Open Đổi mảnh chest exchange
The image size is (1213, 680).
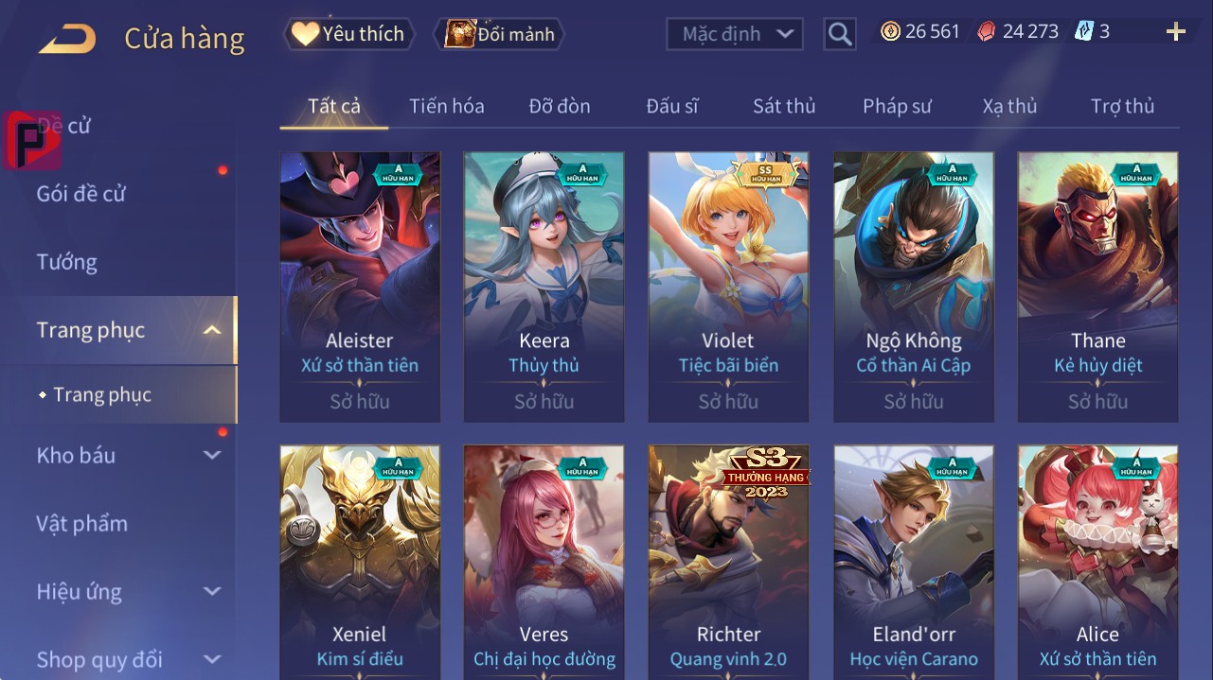499,34
